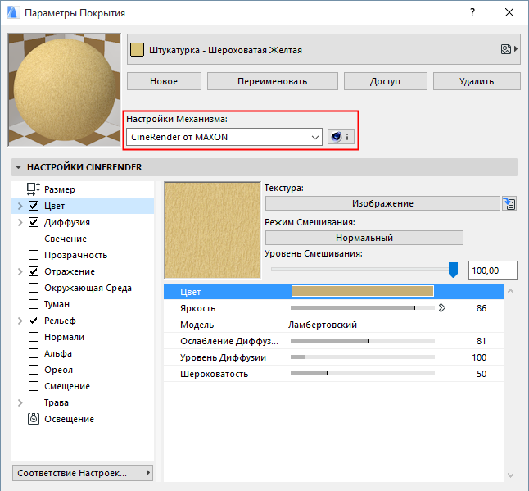Open the Нормальный blending mode dropdown

(x=364, y=238)
